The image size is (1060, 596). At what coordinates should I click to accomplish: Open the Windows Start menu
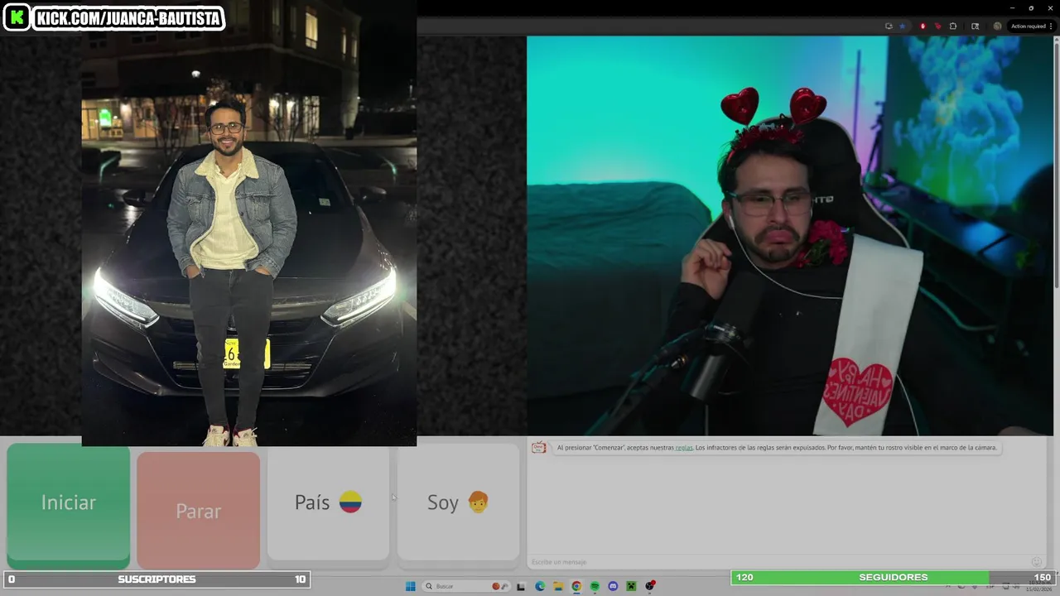click(x=411, y=586)
